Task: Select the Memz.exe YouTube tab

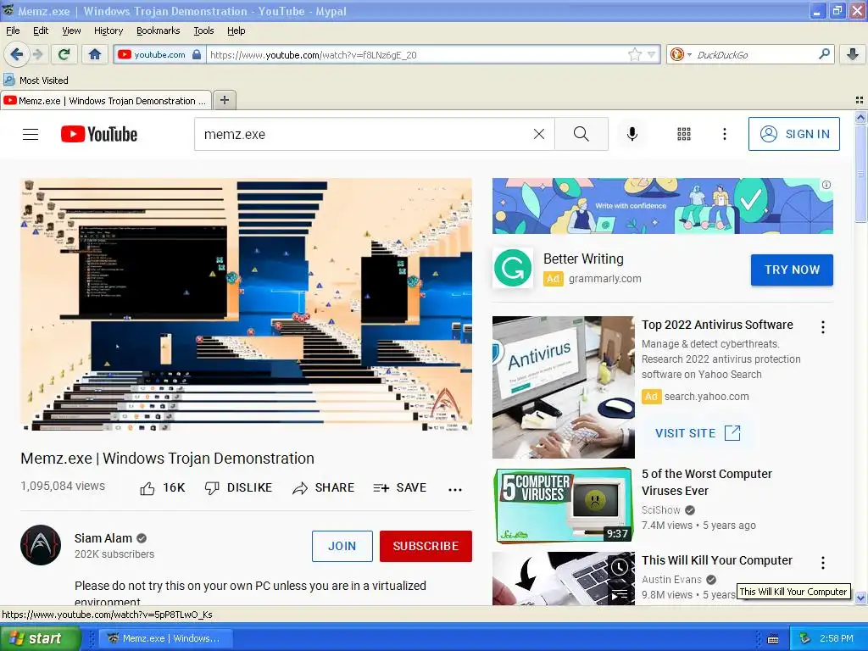Action: [x=106, y=101]
